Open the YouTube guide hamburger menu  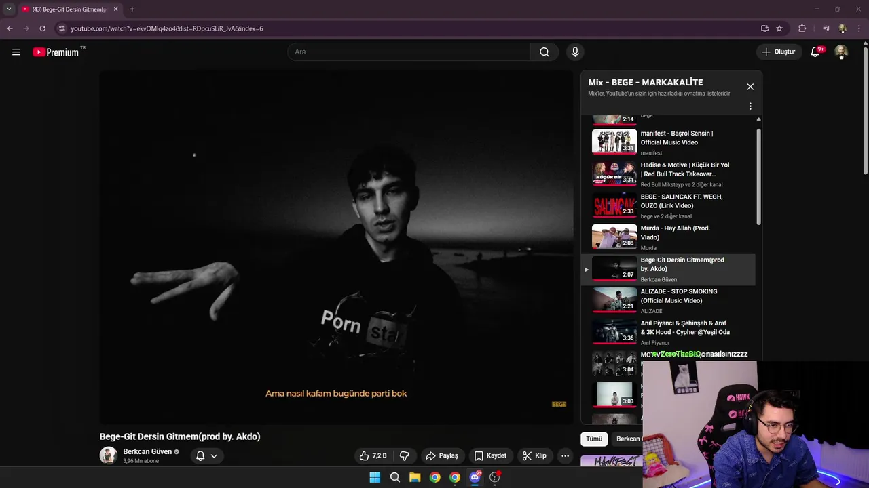click(x=16, y=52)
